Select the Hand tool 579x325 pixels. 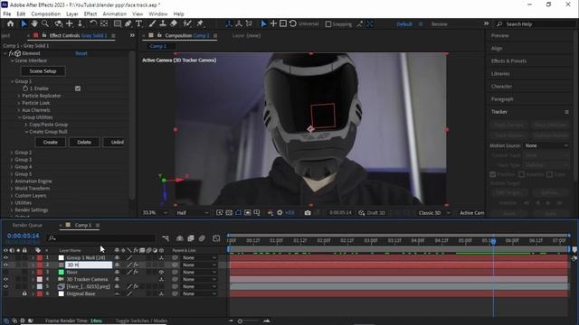[34, 23]
